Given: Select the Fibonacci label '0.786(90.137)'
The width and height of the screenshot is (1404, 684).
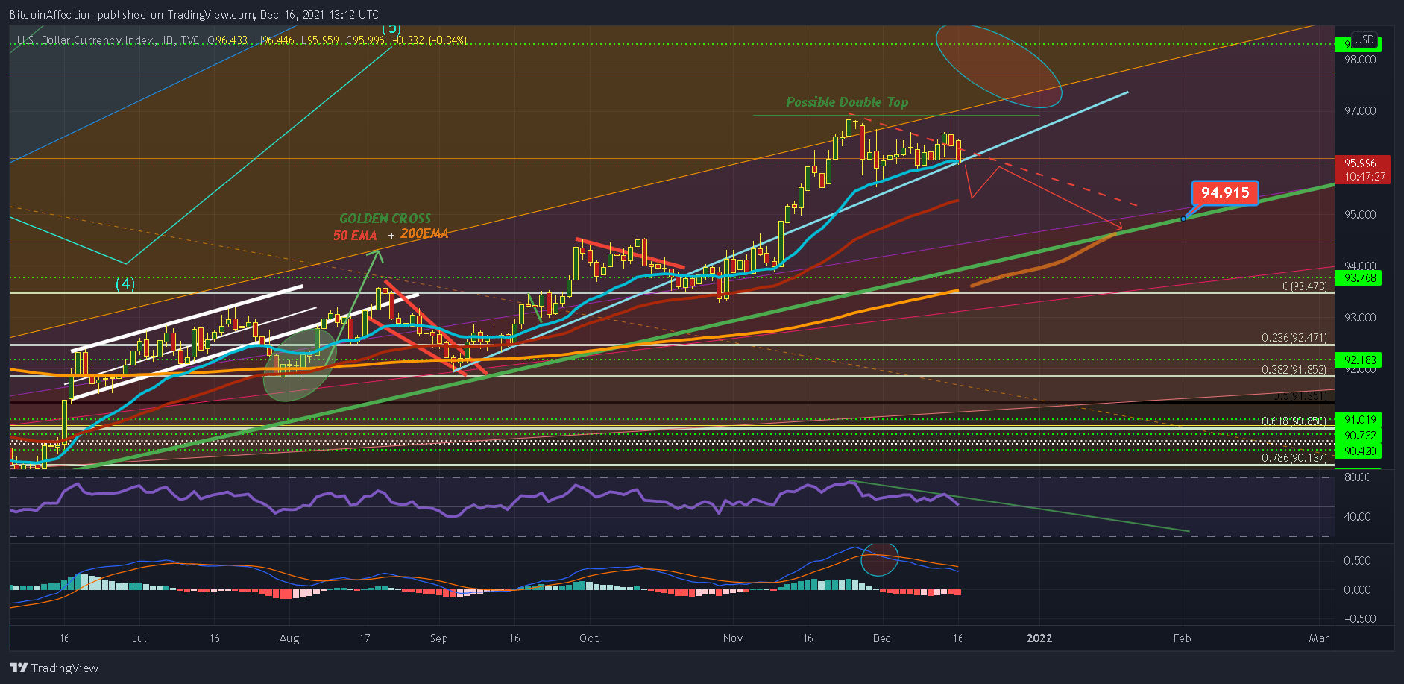Looking at the screenshot, I should tap(1294, 458).
